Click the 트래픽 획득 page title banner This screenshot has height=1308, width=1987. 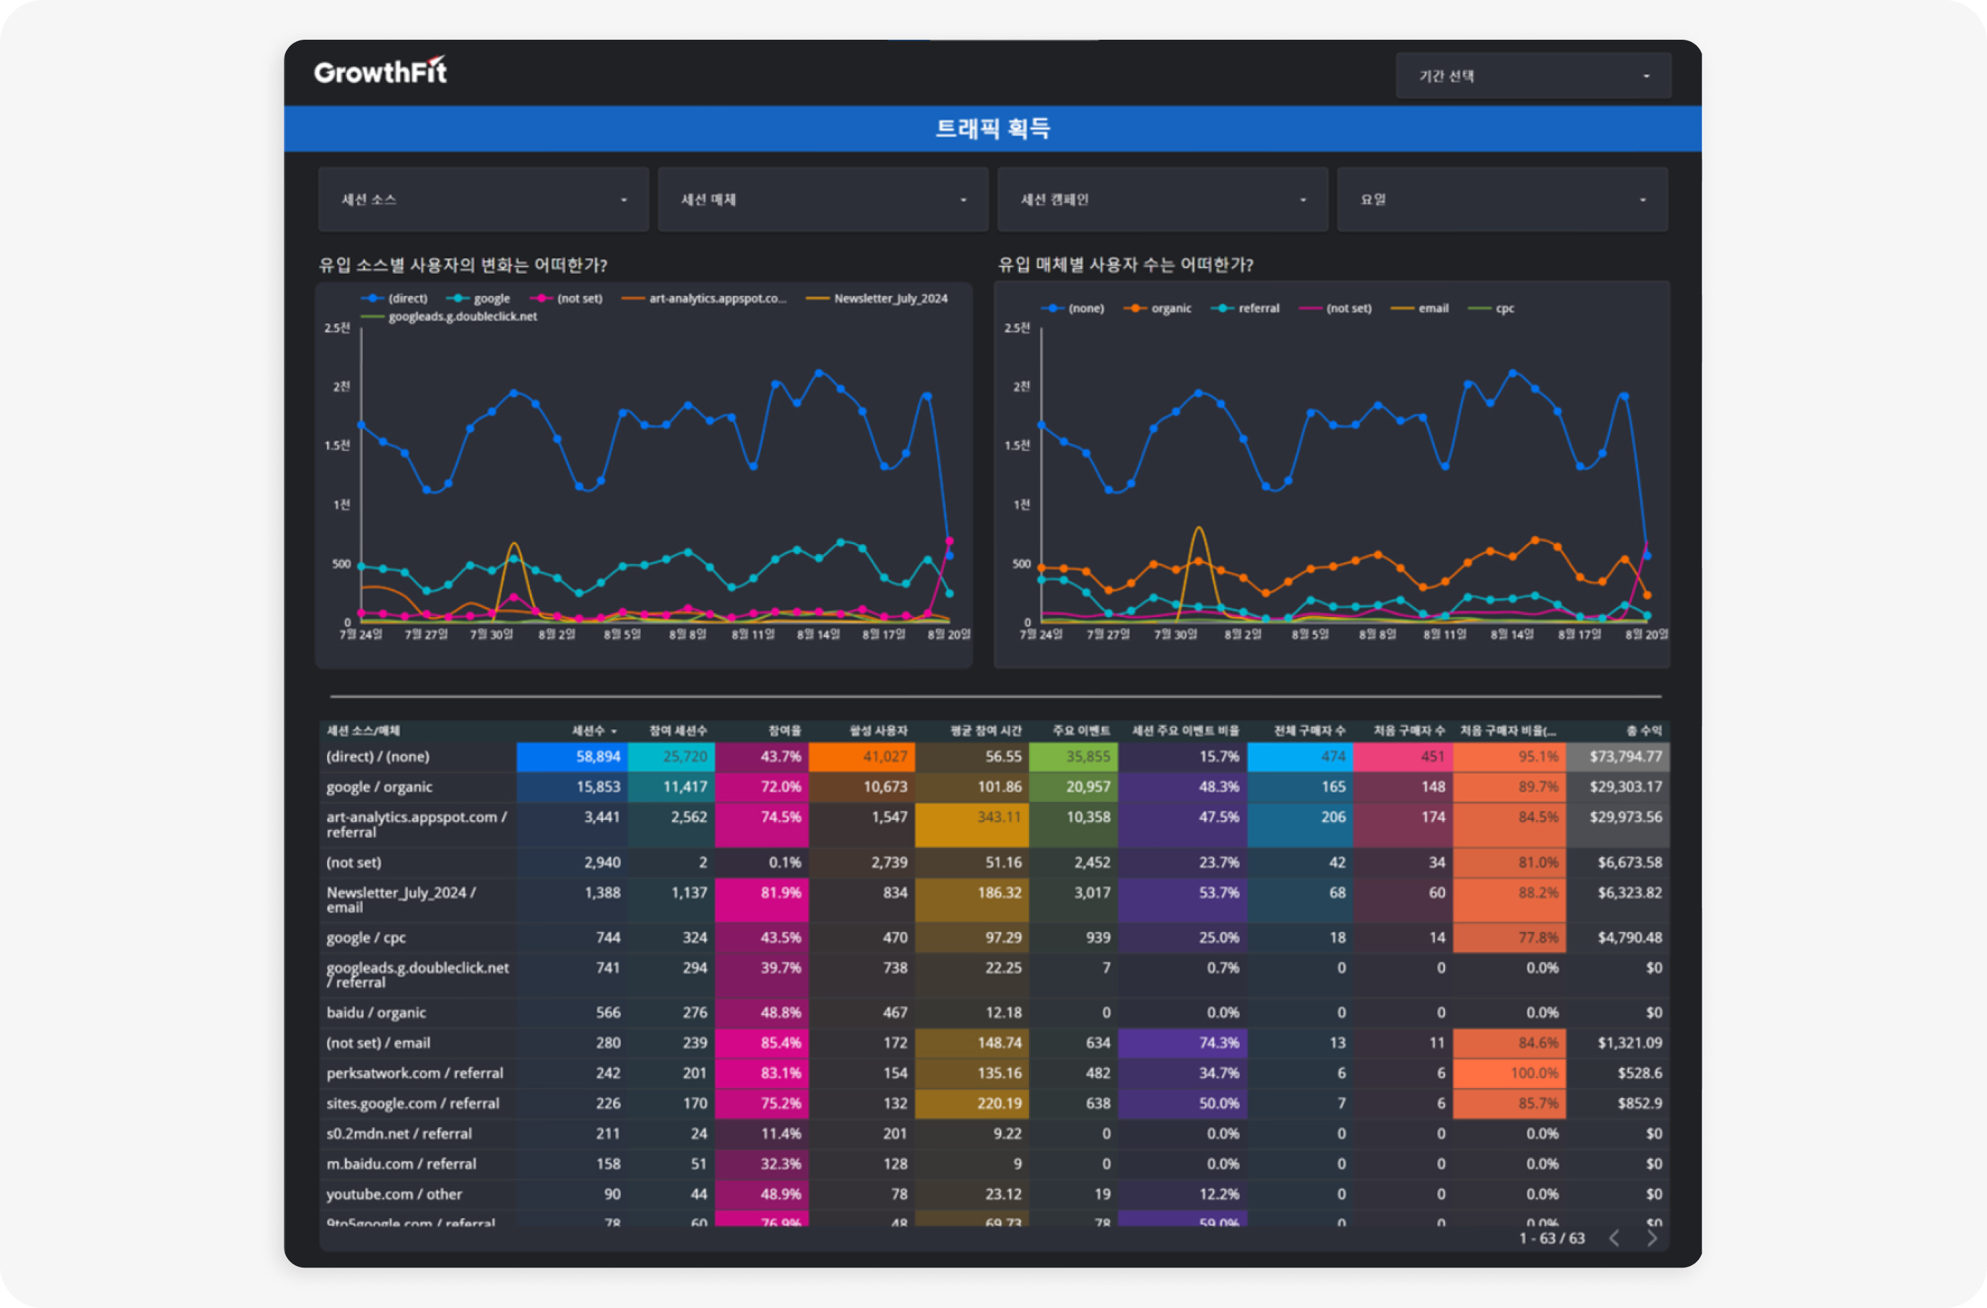pos(993,128)
